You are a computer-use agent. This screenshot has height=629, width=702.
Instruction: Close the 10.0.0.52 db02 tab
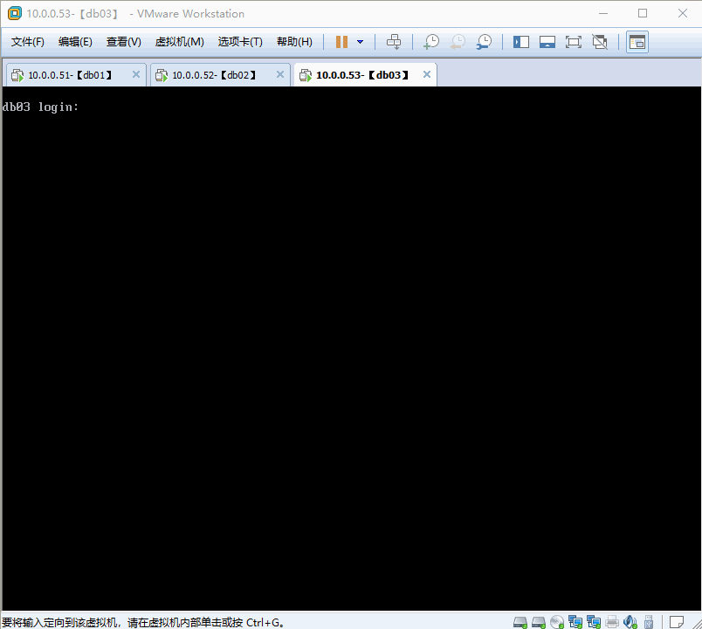click(x=280, y=75)
